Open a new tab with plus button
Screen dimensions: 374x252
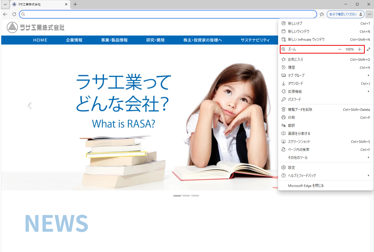75,4
